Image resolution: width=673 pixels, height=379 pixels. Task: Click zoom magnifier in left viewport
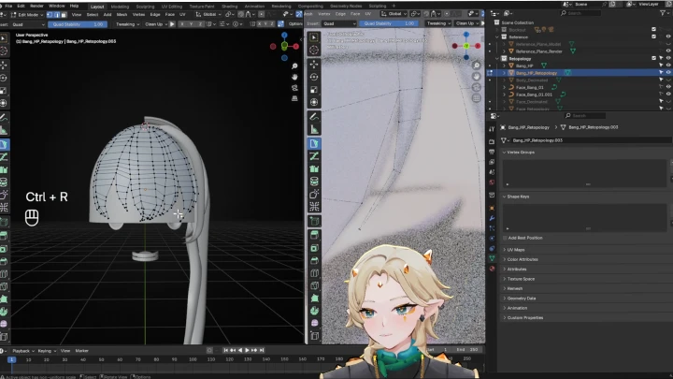click(x=294, y=66)
